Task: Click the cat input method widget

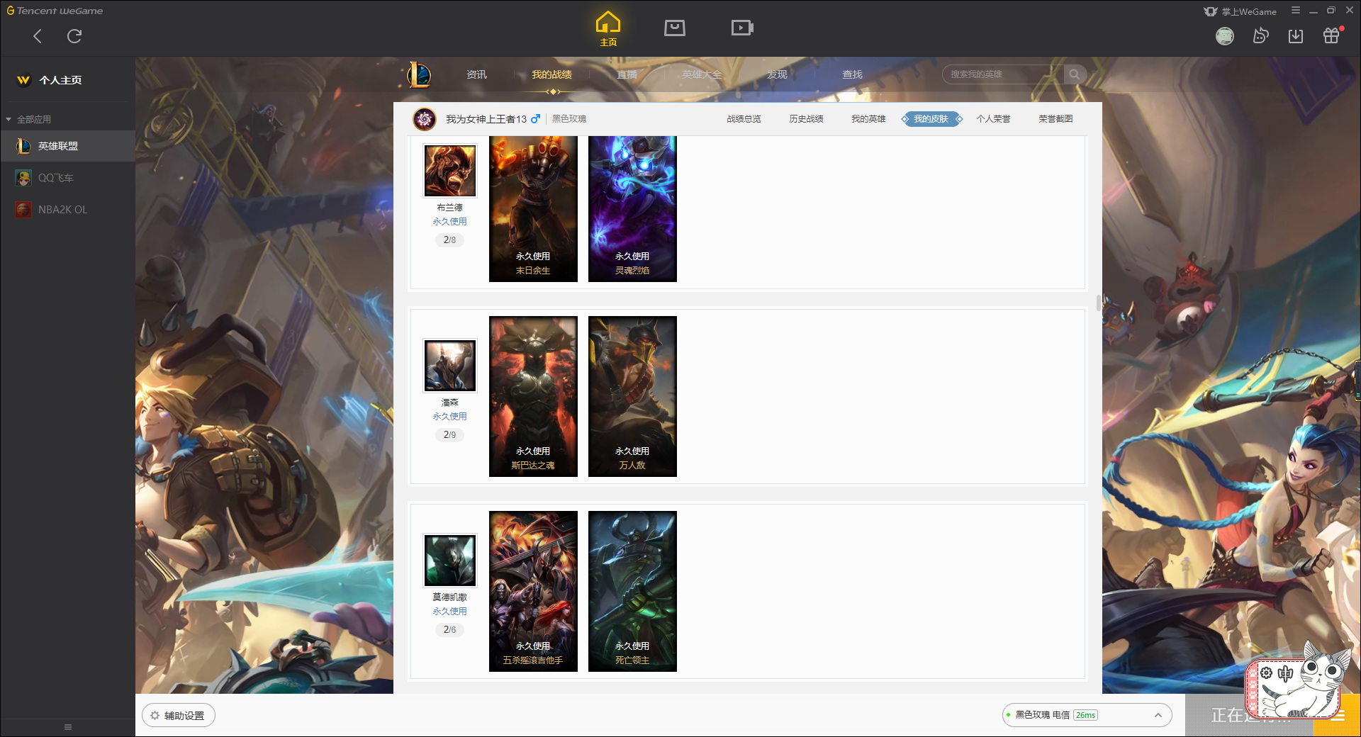Action: [x=1296, y=682]
